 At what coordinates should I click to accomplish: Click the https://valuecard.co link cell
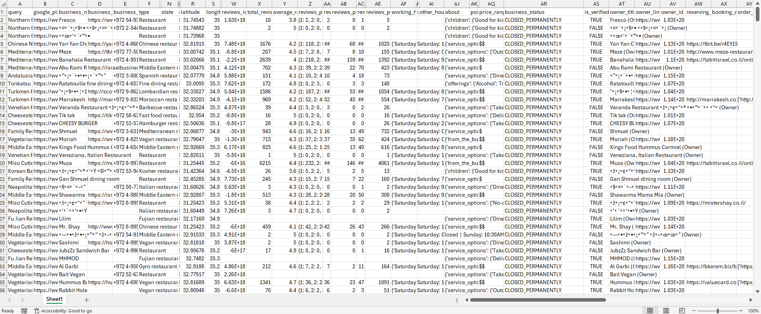click(711, 282)
